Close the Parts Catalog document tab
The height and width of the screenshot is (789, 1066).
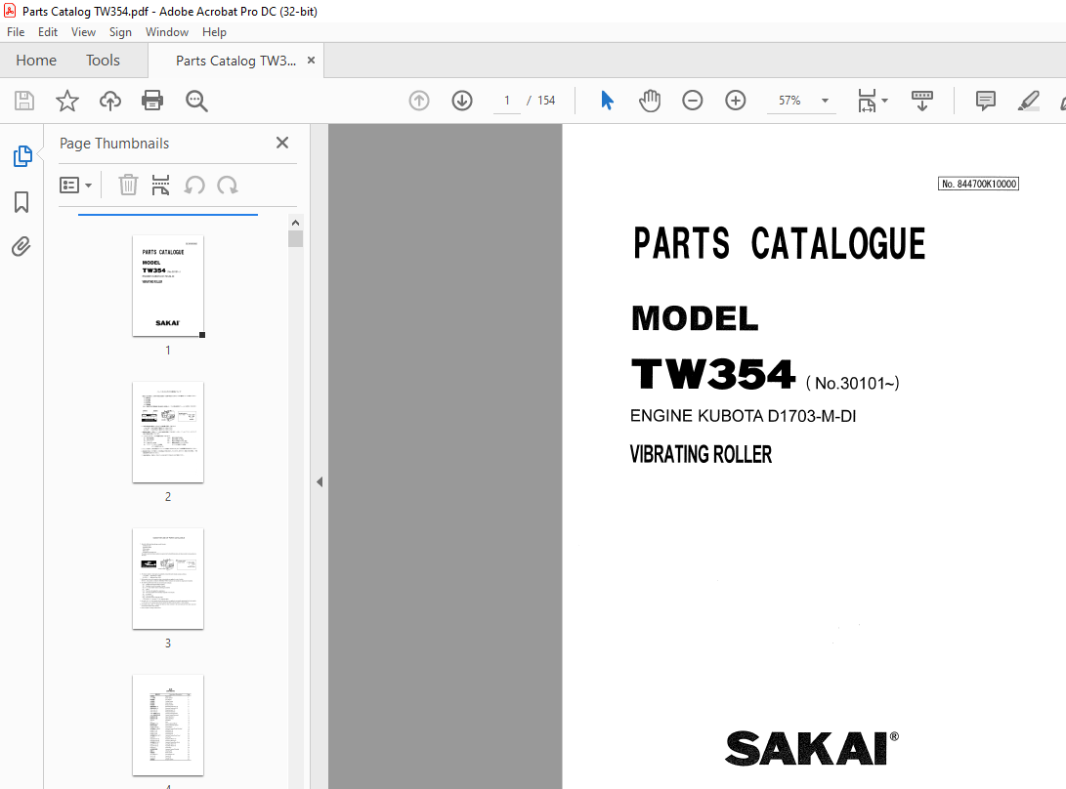(x=311, y=61)
